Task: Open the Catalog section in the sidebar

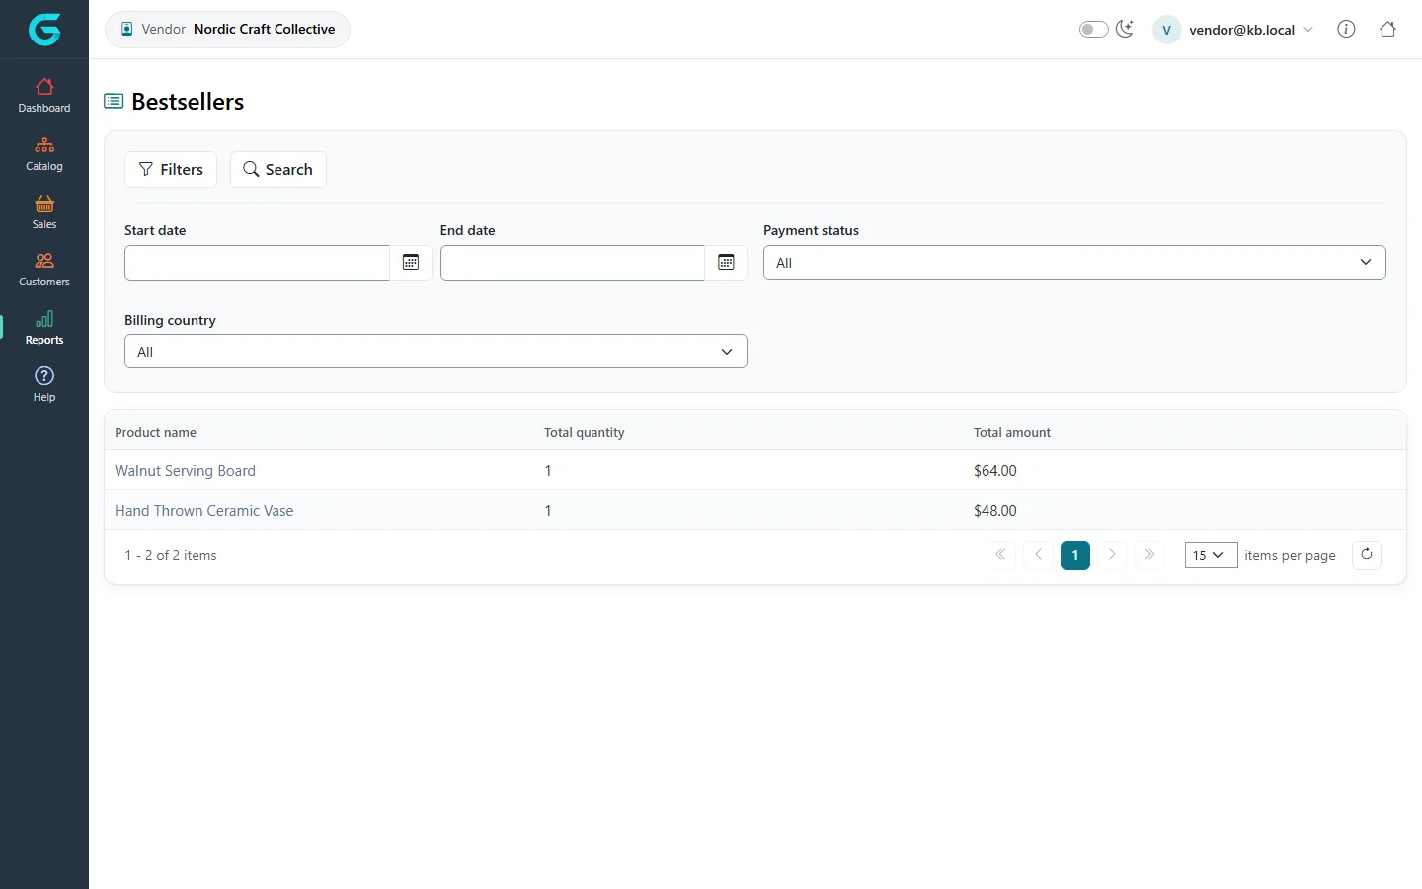Action: click(44, 154)
